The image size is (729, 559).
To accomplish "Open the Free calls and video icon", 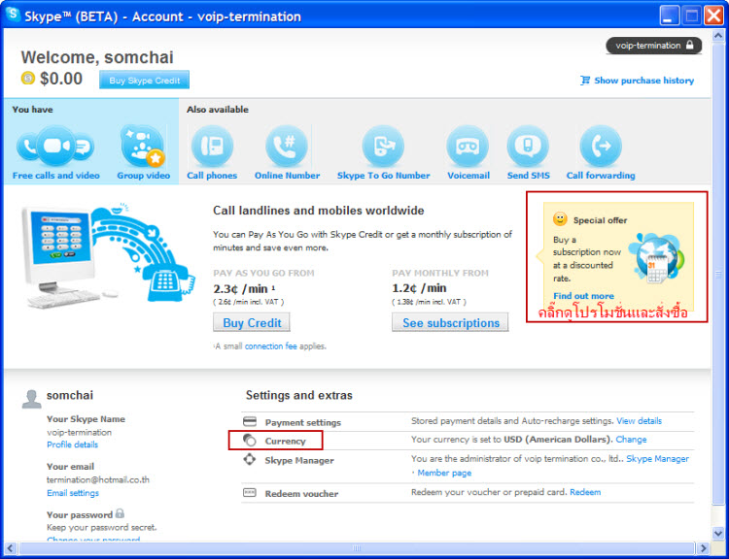I will point(55,146).
